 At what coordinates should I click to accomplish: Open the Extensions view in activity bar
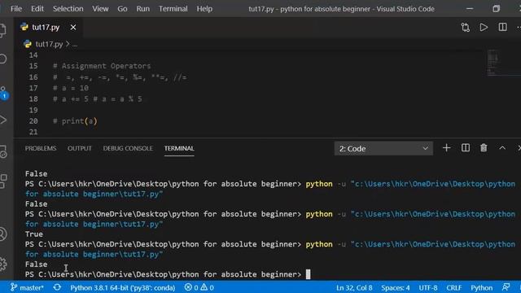pyautogui.click(x=2, y=181)
